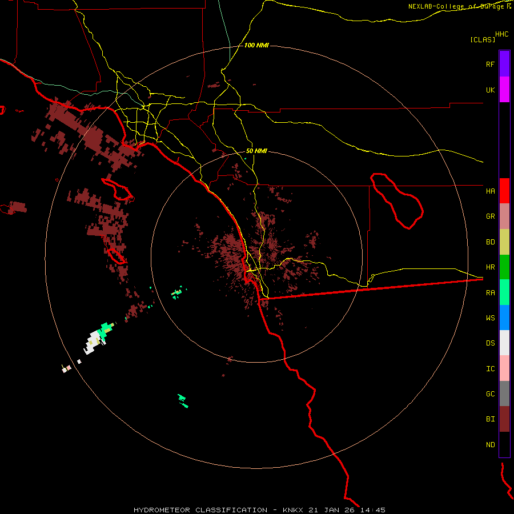This screenshot has width=514, height=514.
Task: Click the UK magenta legend swatch
Action: (504, 90)
